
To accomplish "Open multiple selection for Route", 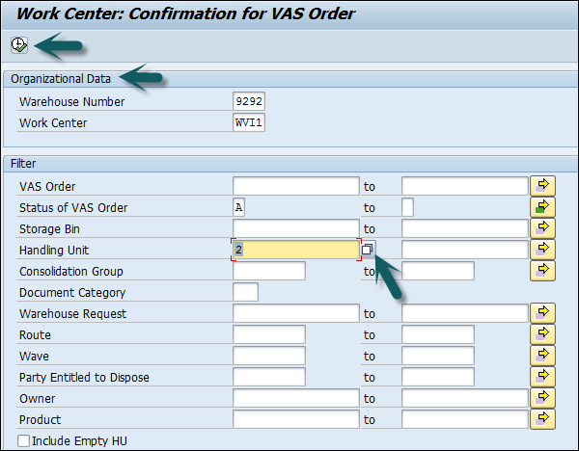I will [544, 334].
